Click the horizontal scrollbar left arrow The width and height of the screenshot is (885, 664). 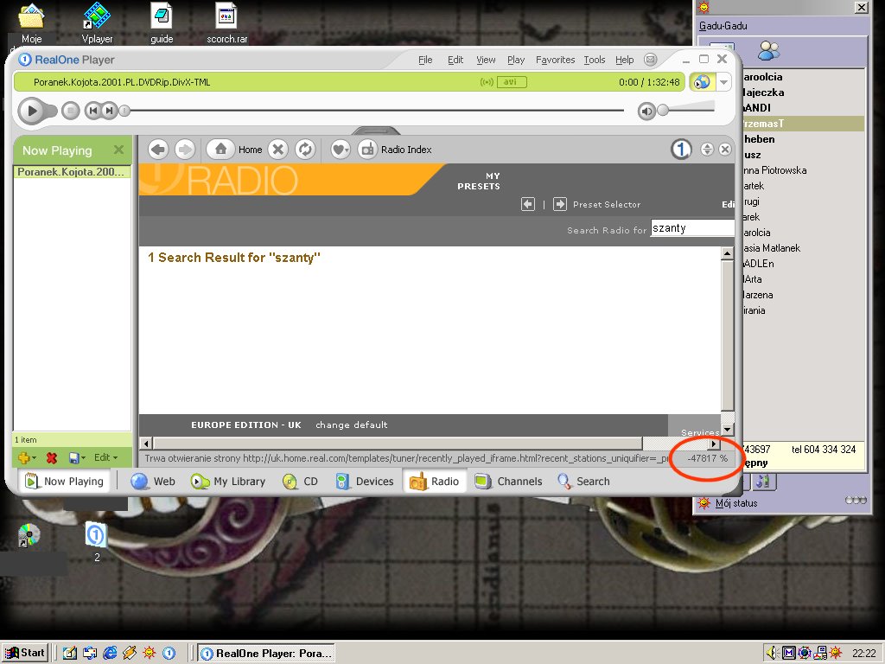tap(146, 444)
